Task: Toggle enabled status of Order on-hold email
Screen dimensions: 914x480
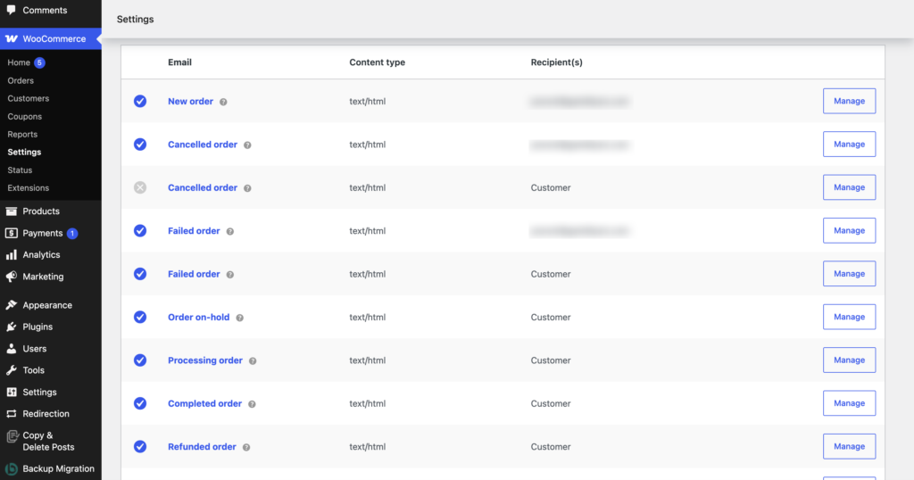Action: pyautogui.click(x=140, y=317)
